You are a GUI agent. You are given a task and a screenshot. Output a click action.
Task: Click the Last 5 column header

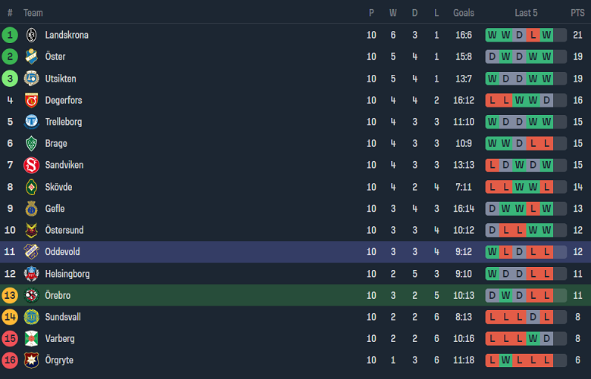(526, 13)
